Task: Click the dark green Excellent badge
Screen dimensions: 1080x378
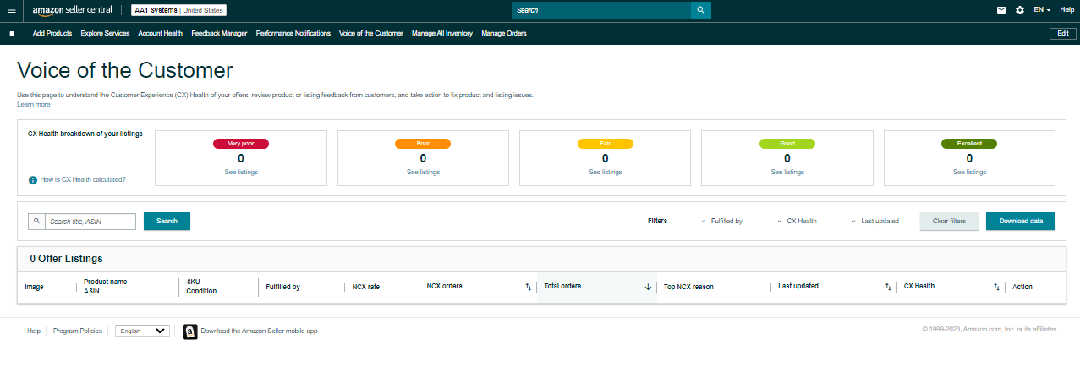Action: click(x=969, y=144)
